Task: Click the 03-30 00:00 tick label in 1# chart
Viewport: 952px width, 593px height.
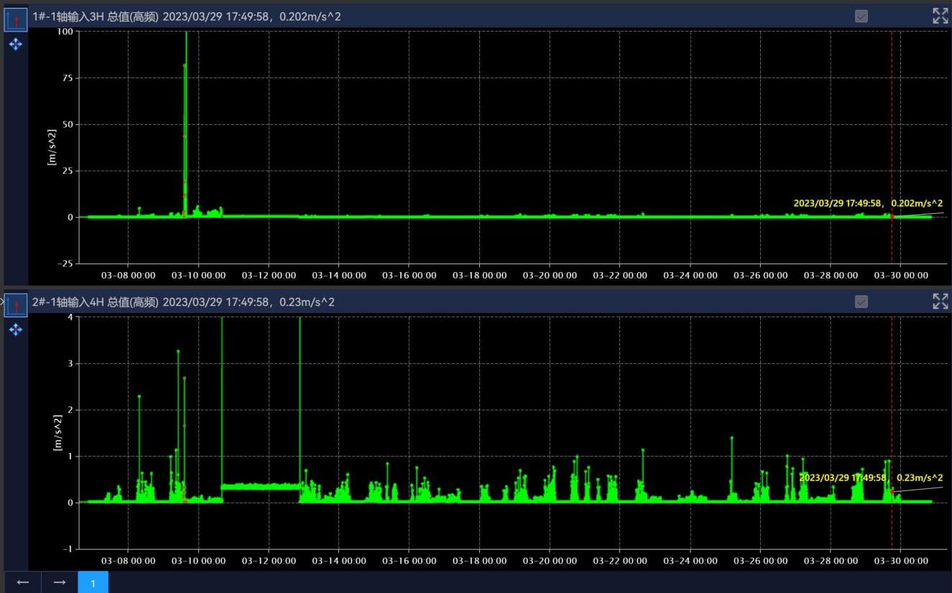Action: (x=900, y=276)
